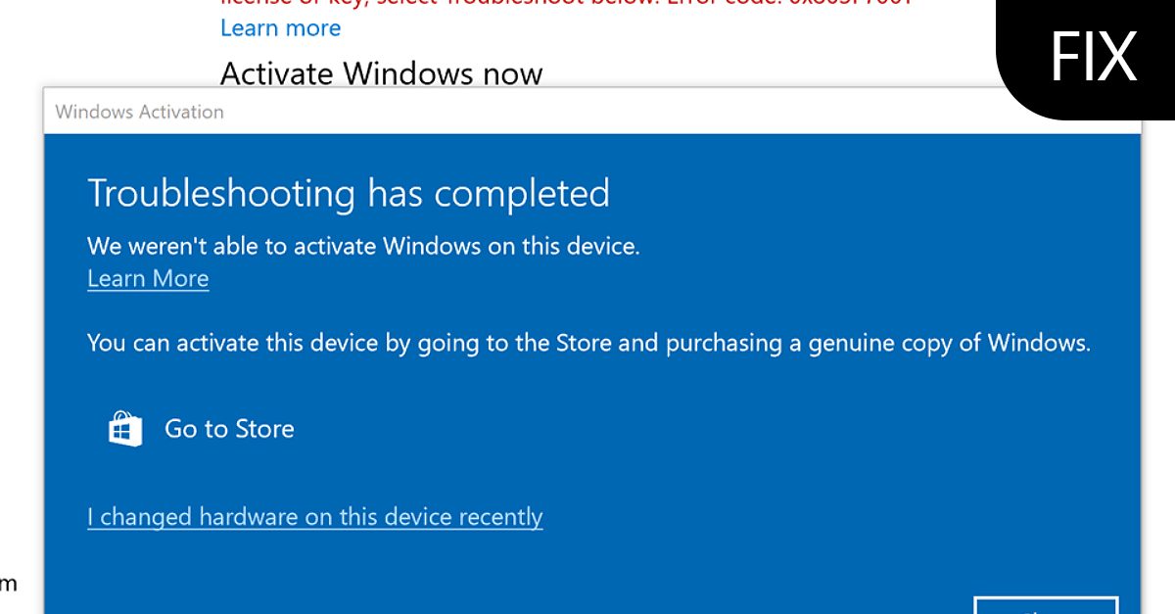Open the Learn More link in the dialog
The image size is (1175, 614).
147,279
